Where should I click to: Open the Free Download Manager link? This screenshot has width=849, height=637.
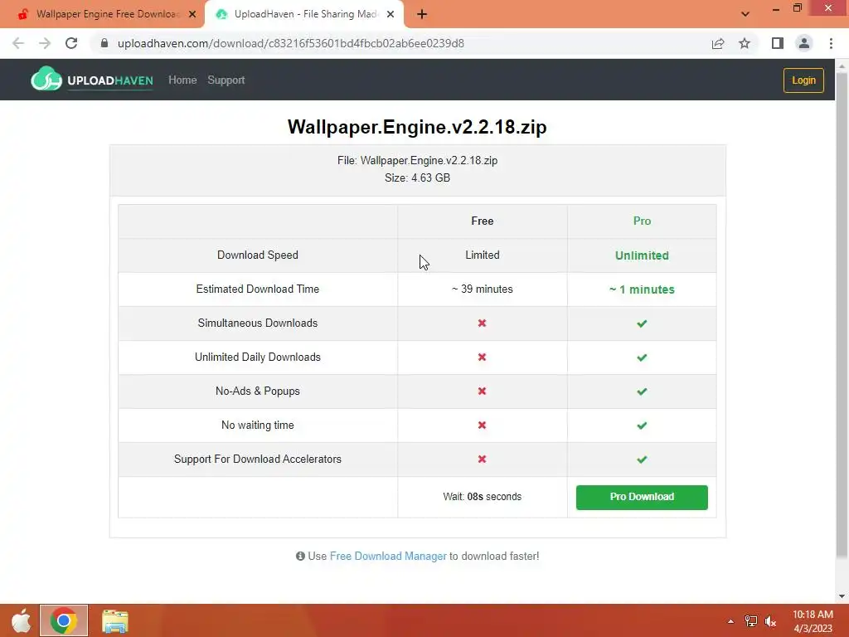tap(388, 556)
